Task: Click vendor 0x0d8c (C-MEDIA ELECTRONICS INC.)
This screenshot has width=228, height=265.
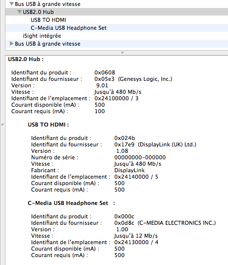Action: [165, 223]
